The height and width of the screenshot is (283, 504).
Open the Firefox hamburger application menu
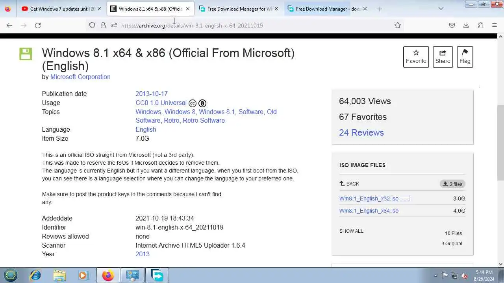click(x=495, y=25)
